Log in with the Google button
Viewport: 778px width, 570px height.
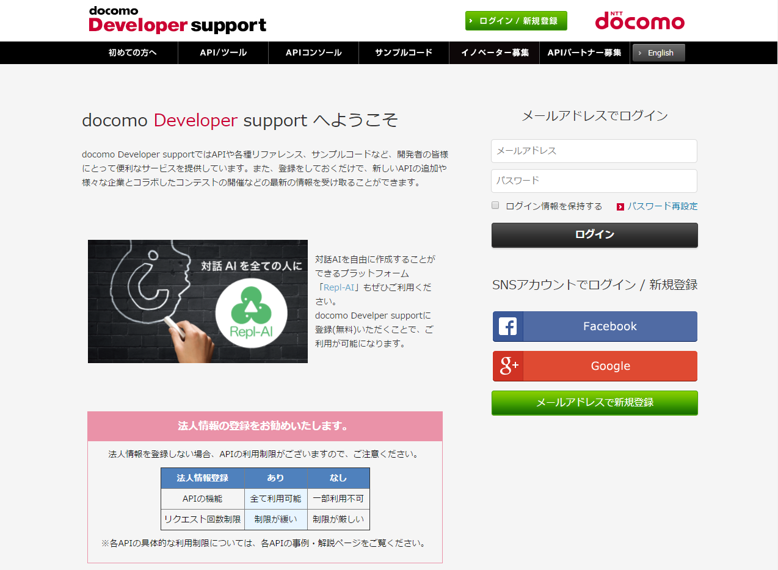(595, 366)
